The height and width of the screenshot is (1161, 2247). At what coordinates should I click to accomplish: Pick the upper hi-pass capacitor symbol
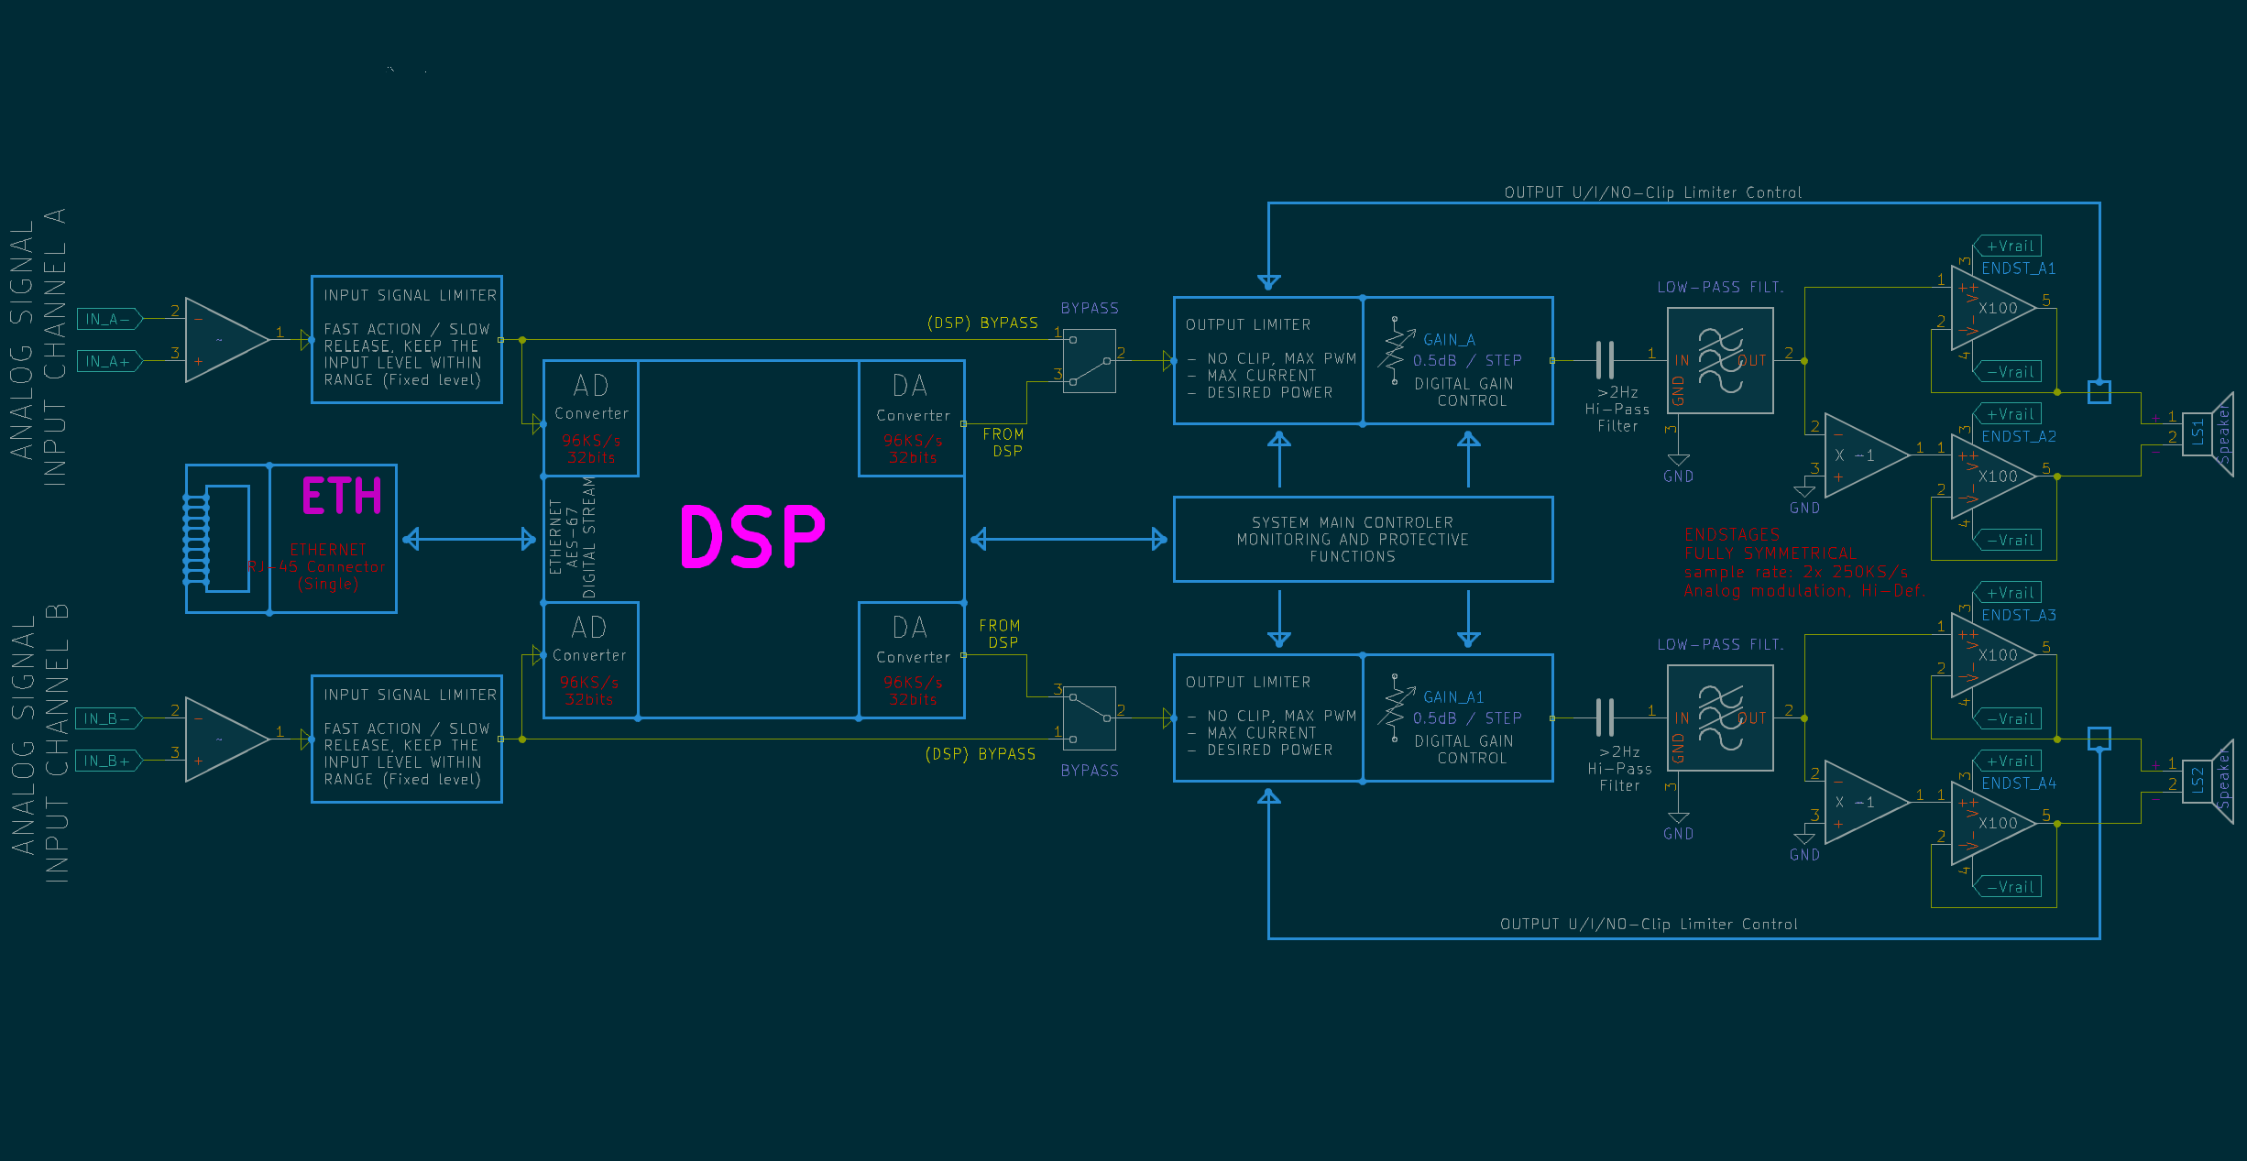coord(1605,360)
